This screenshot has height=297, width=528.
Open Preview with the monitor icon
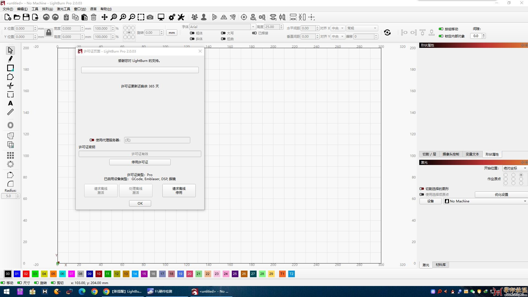[161, 17]
